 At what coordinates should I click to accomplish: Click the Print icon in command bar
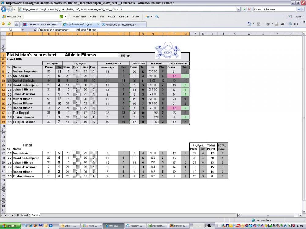pyautogui.click(x=268, y=24)
